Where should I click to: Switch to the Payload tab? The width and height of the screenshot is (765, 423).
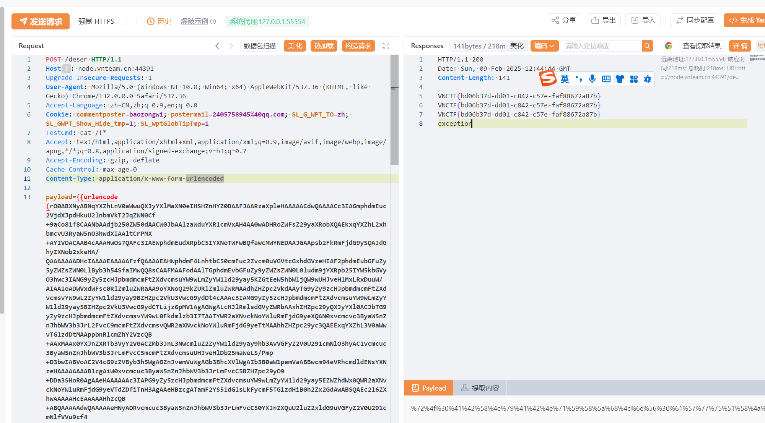pyautogui.click(x=428, y=388)
